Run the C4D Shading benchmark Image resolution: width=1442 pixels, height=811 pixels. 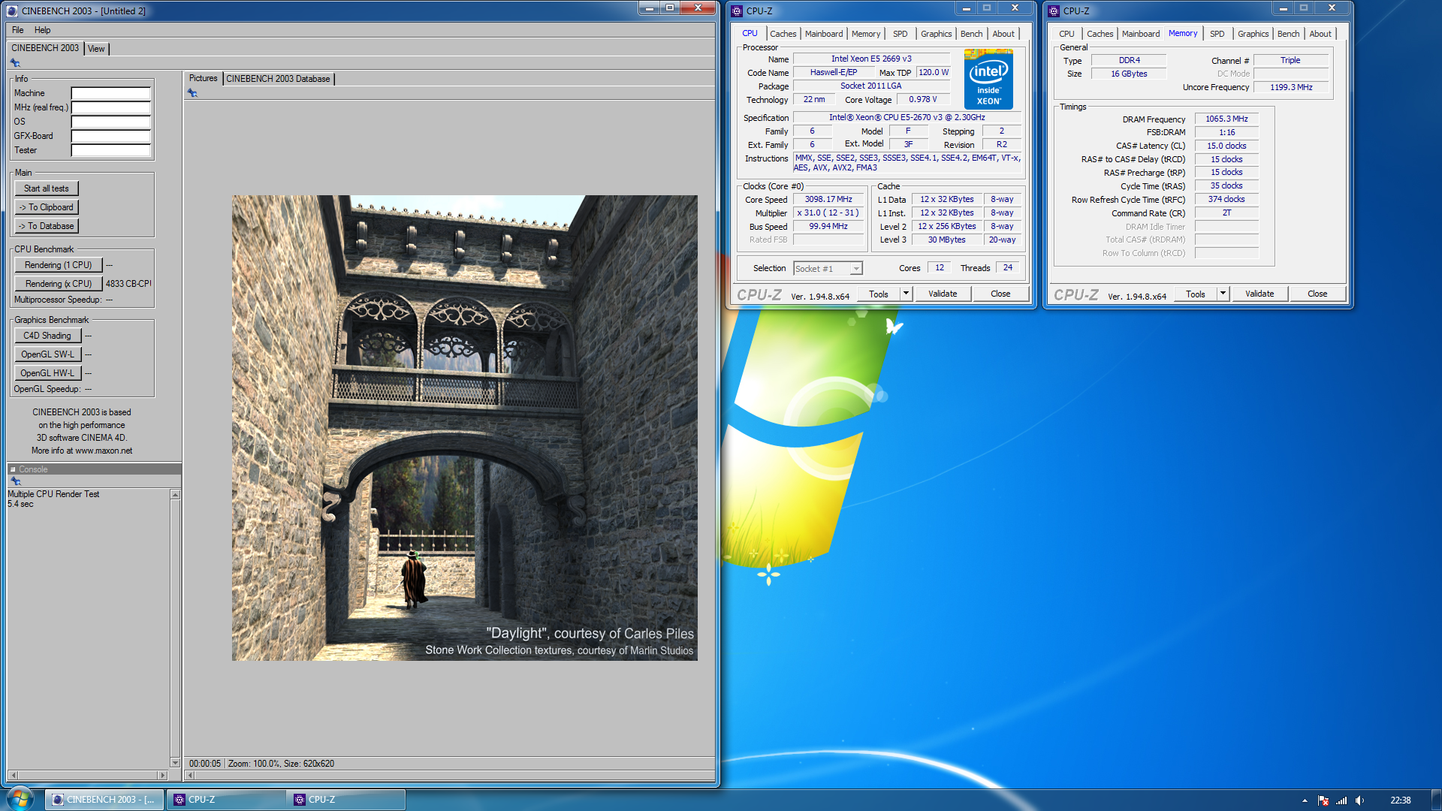pos(47,336)
